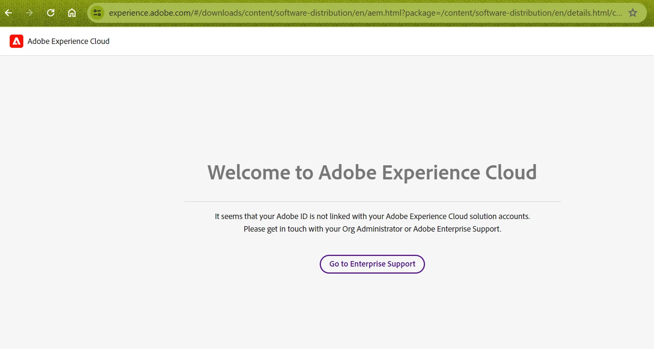Reload the current page
This screenshot has width=654, height=349.
click(51, 13)
